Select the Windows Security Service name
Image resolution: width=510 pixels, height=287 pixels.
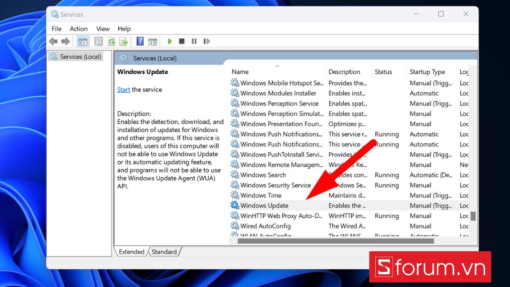coord(276,185)
